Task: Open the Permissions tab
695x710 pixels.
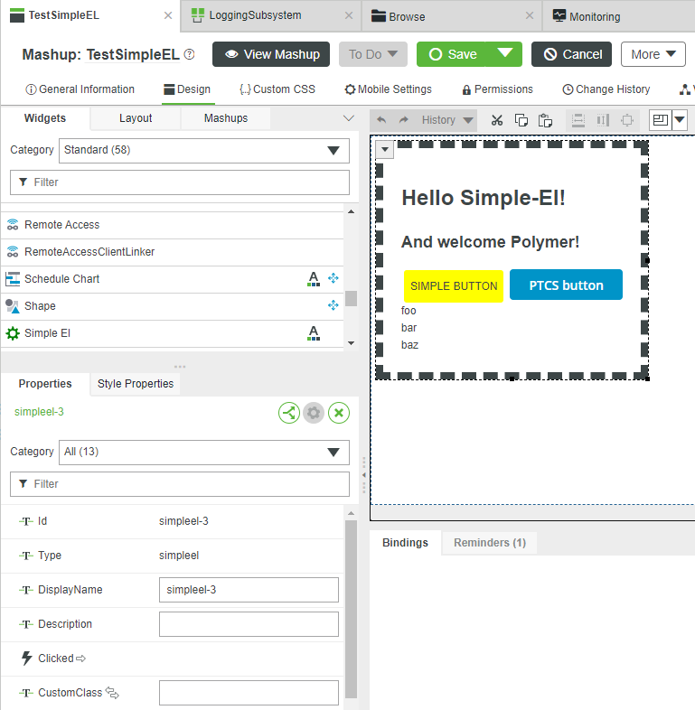Action: click(x=497, y=89)
